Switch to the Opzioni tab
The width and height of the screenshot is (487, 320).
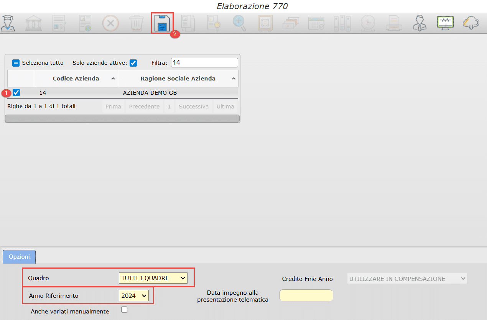19,257
